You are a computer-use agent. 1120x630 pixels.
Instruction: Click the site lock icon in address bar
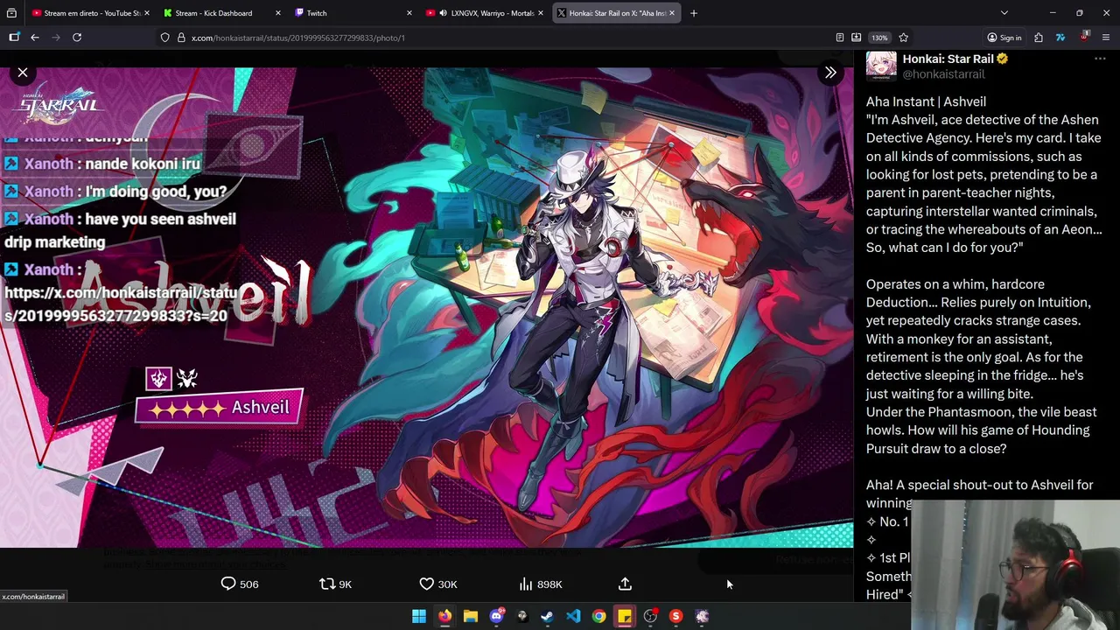(181, 38)
